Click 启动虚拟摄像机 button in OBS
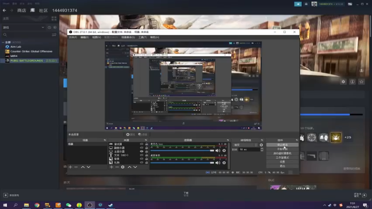Viewport: 372px width, 209px height. [x=282, y=153]
